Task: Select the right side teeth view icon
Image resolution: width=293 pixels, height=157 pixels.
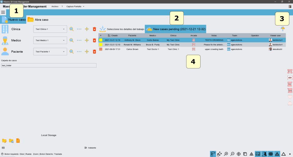Action: pos(290,84)
